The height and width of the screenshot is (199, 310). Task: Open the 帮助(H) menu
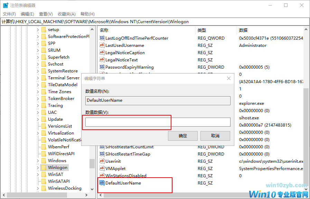coord(87,14)
